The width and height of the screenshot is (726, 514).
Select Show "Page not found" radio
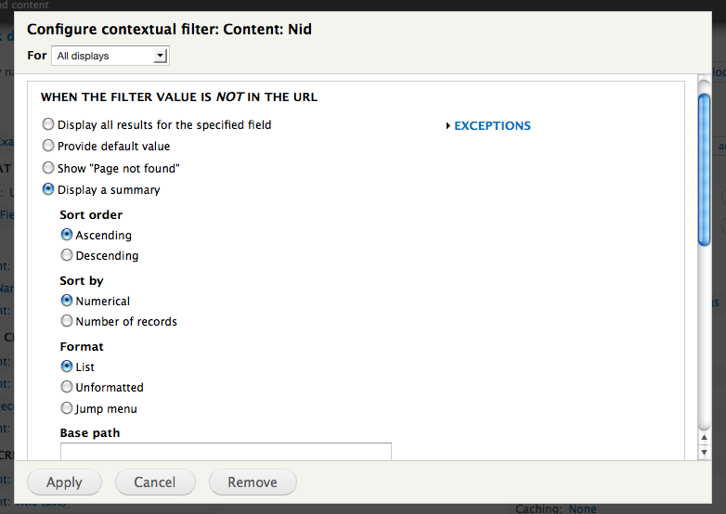pyautogui.click(x=49, y=168)
